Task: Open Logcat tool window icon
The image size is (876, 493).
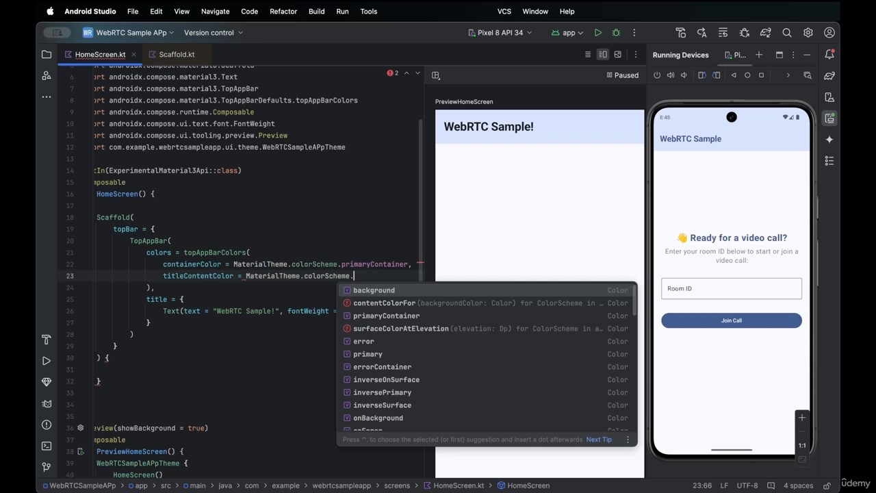Action: 47,403
